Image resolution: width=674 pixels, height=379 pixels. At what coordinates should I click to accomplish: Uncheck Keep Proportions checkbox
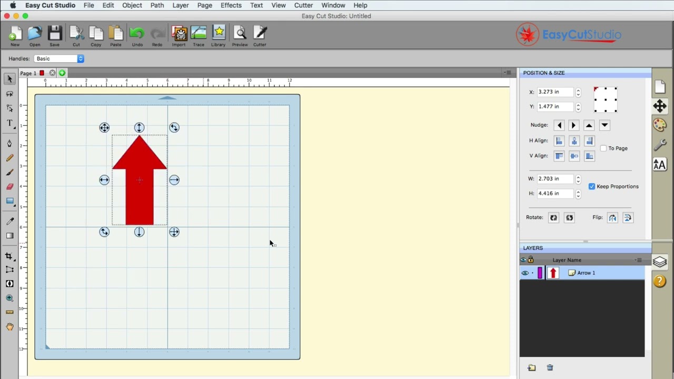[x=592, y=186]
